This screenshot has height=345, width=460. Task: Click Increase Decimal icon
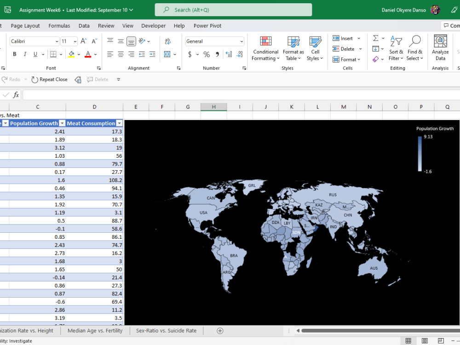coord(229,54)
